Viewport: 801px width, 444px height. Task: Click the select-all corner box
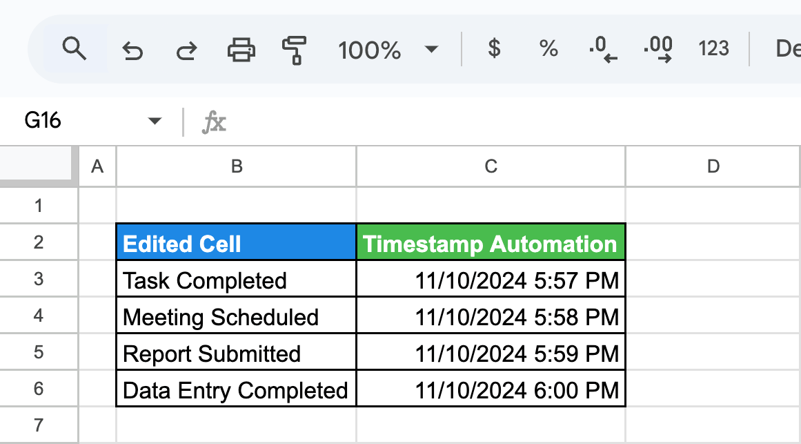pyautogui.click(x=39, y=166)
